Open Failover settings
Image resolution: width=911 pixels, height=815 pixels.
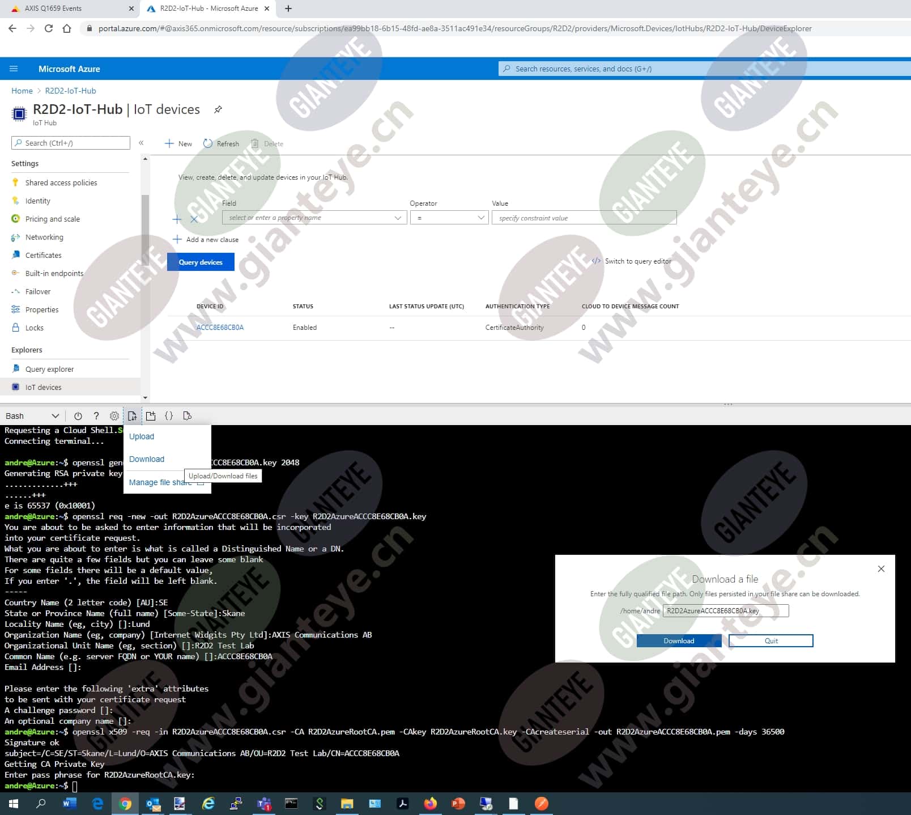tap(38, 291)
